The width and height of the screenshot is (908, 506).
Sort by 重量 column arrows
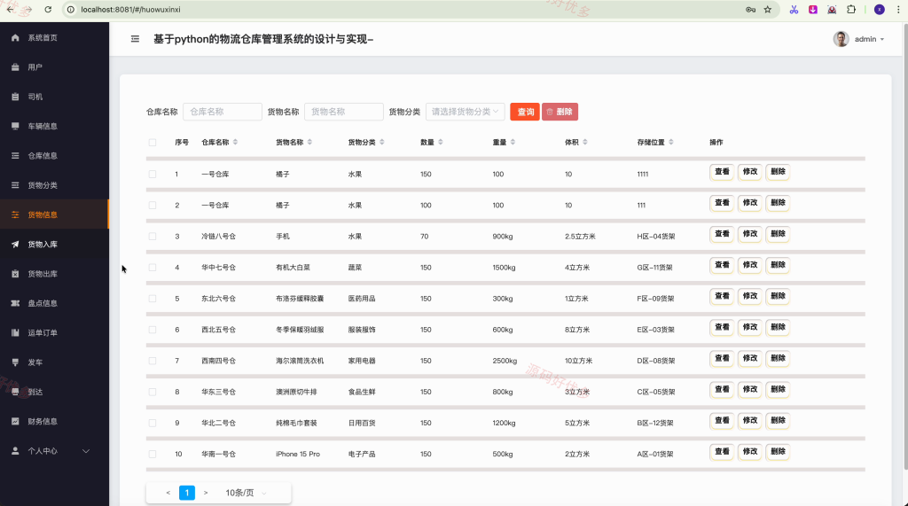(513, 142)
